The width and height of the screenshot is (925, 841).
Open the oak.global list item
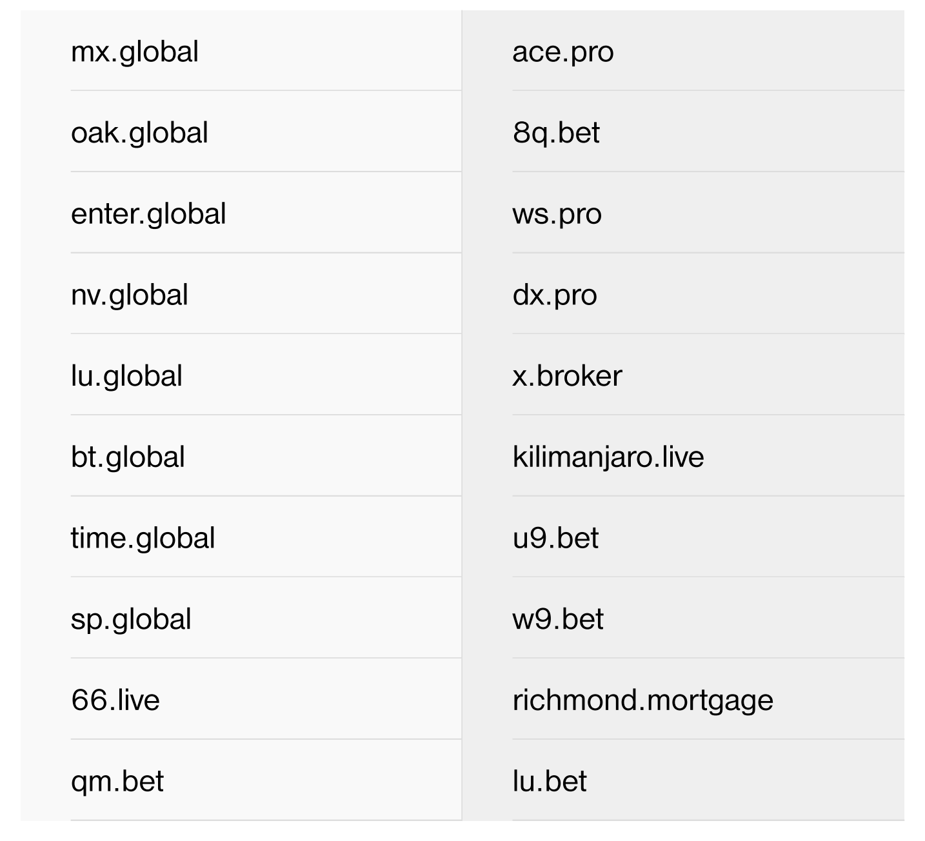tap(139, 133)
